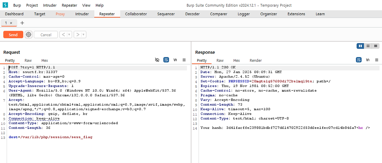
Task: Switch to Target tab
Action: click(x=40, y=14)
